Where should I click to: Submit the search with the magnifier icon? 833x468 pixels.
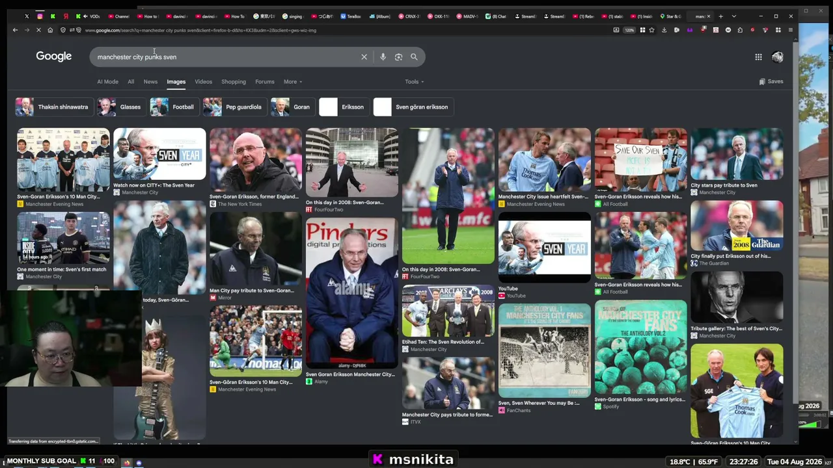[414, 57]
